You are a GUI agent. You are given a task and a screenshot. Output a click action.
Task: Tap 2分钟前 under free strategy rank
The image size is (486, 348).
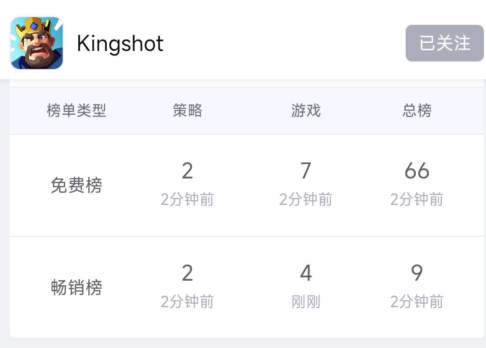[187, 199]
